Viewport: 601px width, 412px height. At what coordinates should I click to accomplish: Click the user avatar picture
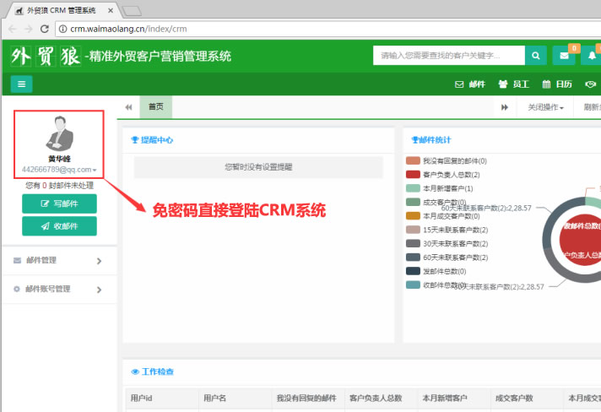[59, 134]
